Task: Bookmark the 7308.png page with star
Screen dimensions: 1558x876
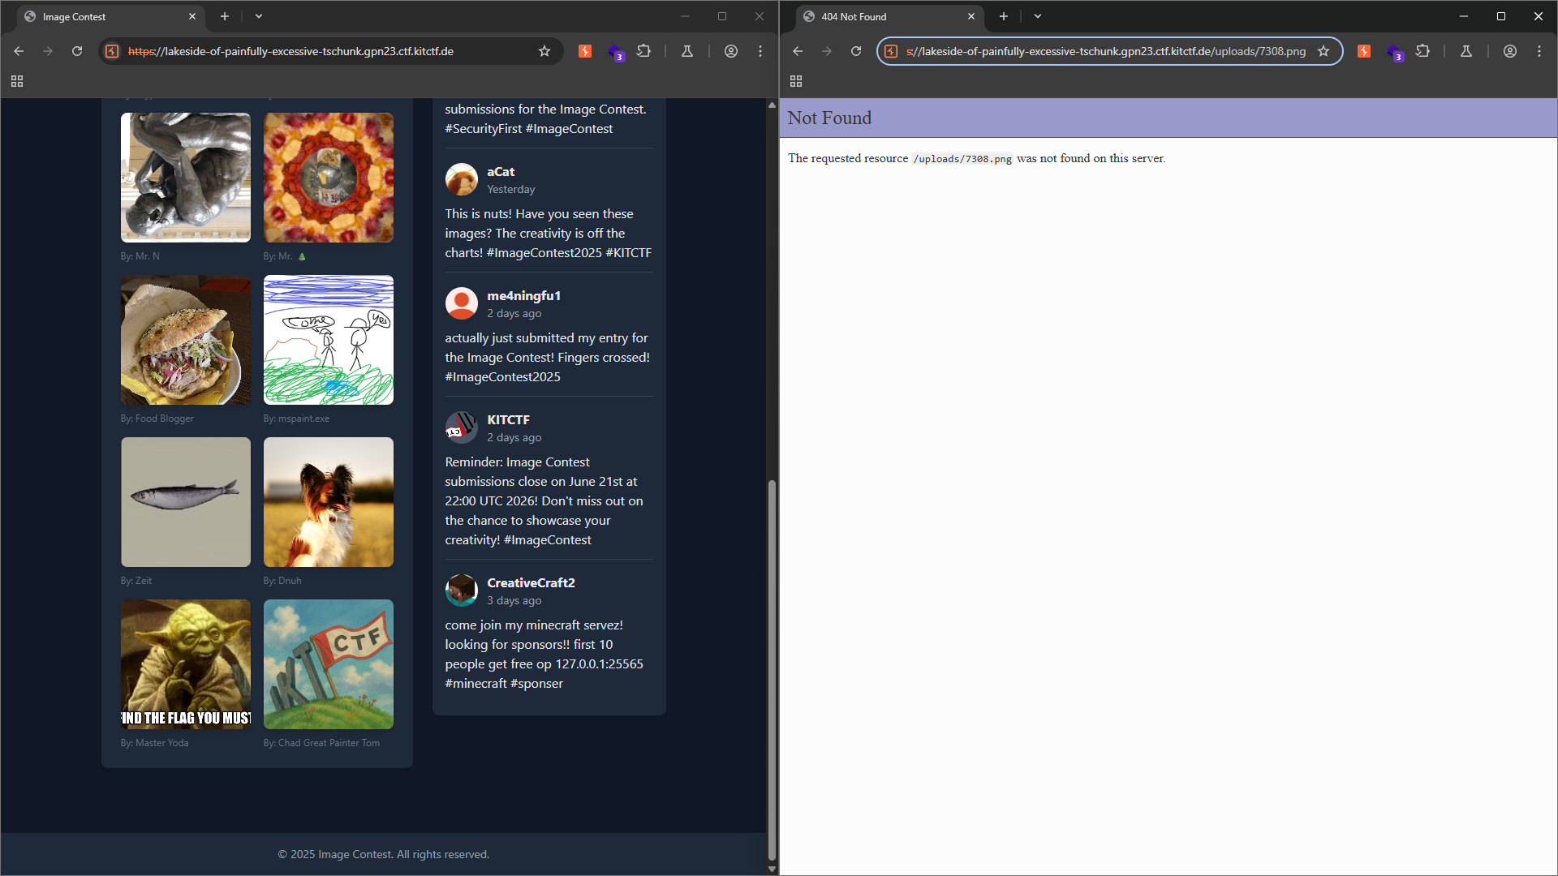Action: pos(1323,51)
